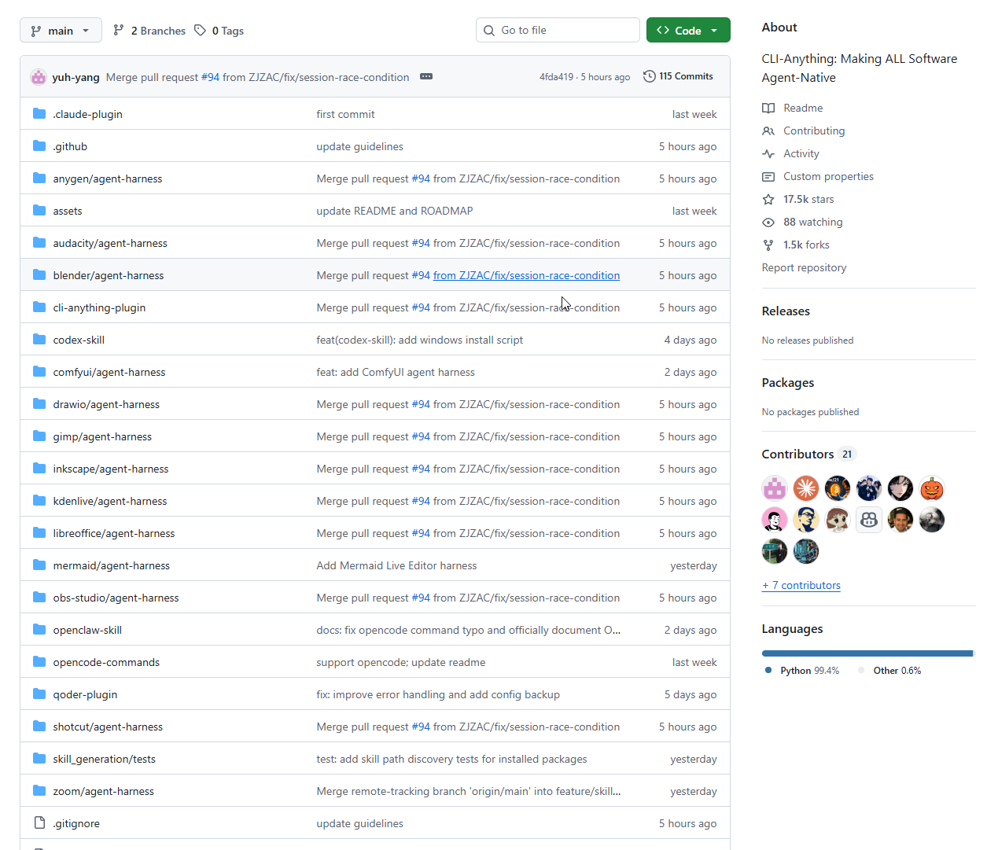Open the qoder-plugin folder
Screen dimensions: 987x850
coord(85,694)
